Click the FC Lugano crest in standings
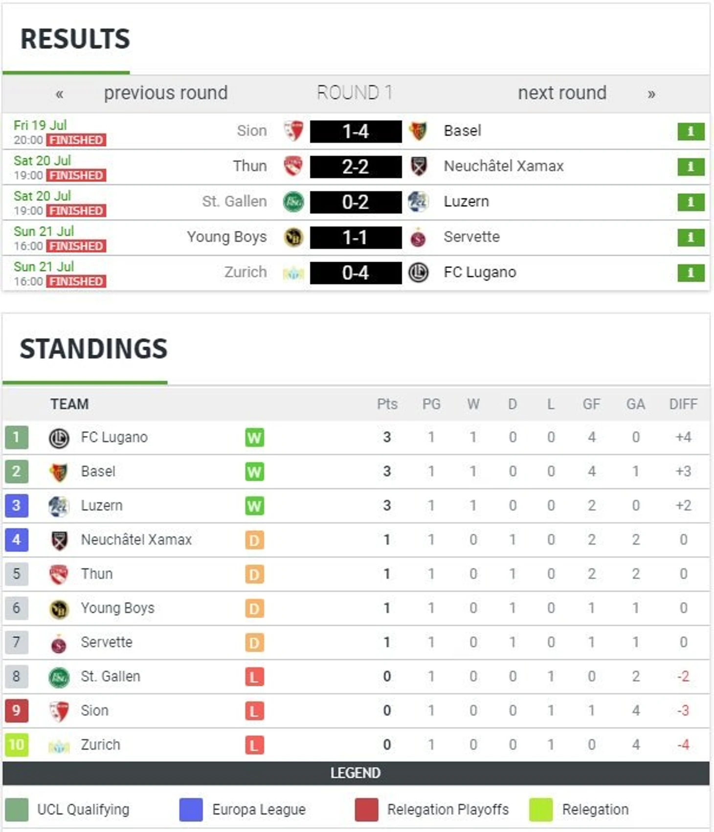714x832 pixels. click(x=59, y=438)
